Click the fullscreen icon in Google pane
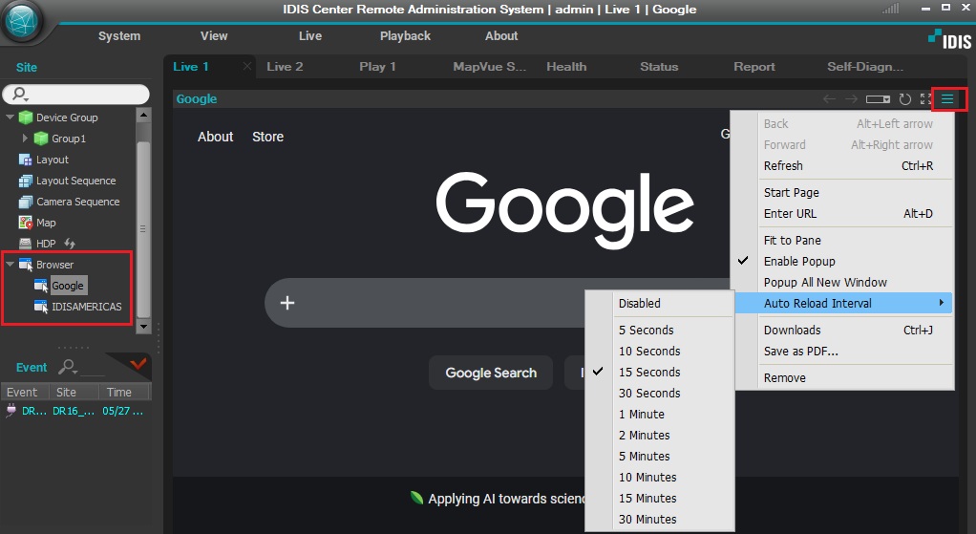This screenshot has width=976, height=534. pyautogui.click(x=925, y=99)
